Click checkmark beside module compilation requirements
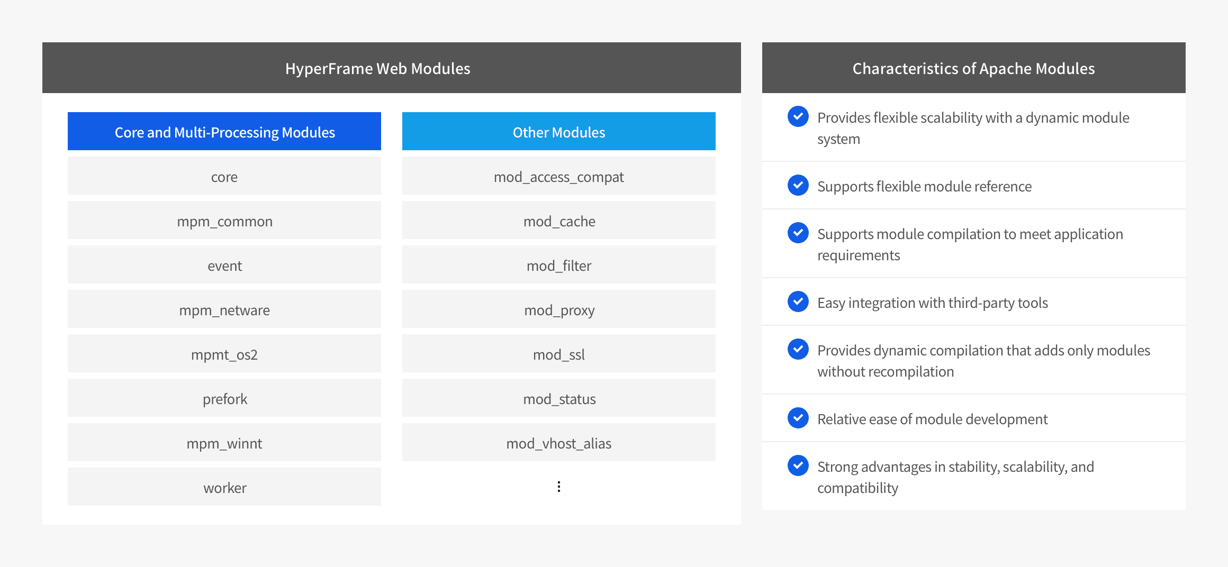This screenshot has height=567, width=1228. (x=798, y=233)
